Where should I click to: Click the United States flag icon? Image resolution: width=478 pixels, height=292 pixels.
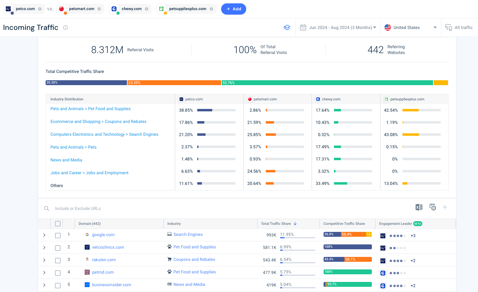pyautogui.click(x=388, y=27)
